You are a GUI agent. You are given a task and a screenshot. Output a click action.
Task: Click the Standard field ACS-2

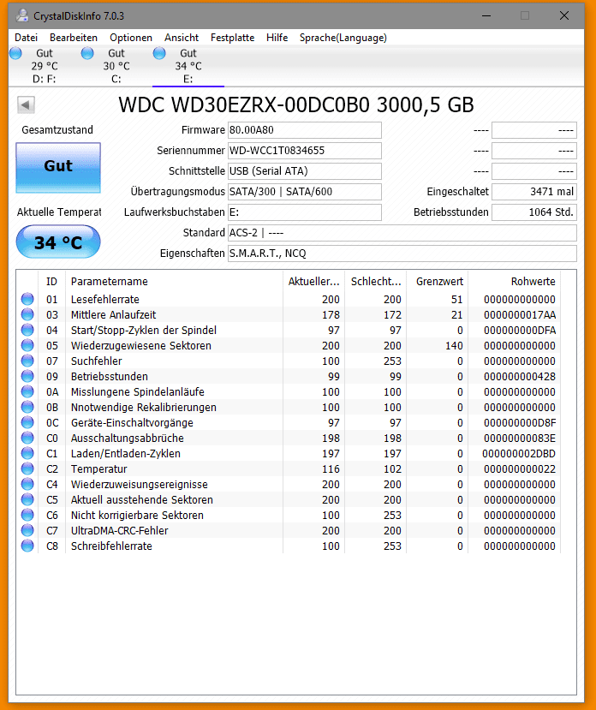click(402, 233)
